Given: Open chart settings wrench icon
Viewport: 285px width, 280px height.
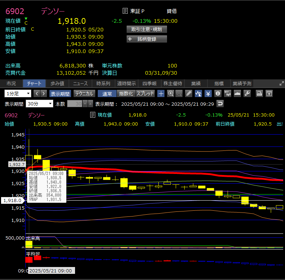Looking at the screenshot, I should (247, 94).
